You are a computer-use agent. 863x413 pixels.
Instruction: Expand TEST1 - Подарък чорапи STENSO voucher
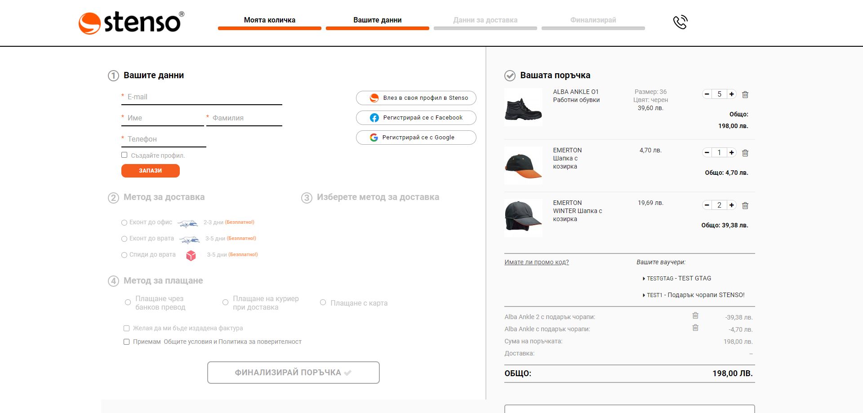tap(694, 295)
